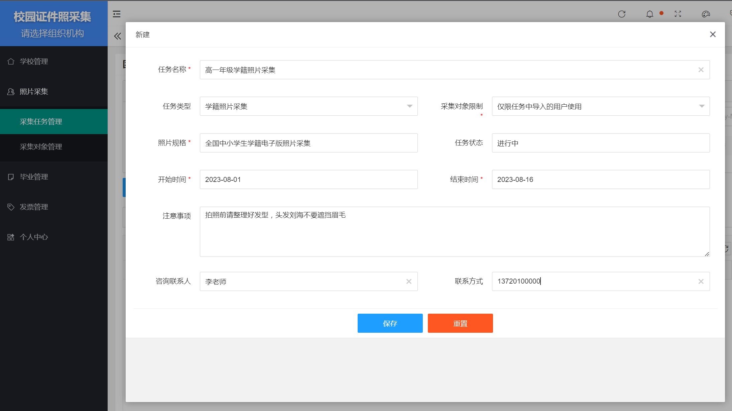732x411 pixels.
Task: Select the 学校管理 home icon in sidebar
Action: tap(10, 62)
